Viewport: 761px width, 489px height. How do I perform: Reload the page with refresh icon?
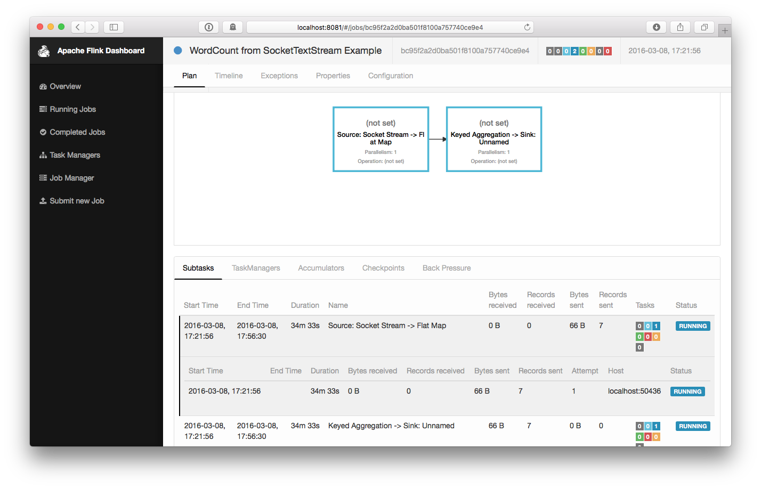point(527,27)
